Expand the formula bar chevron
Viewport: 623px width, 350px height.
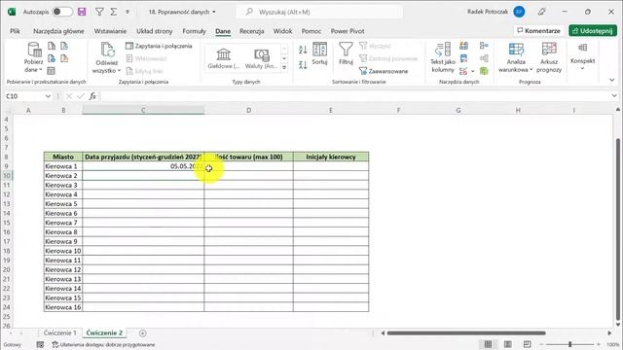pos(614,95)
